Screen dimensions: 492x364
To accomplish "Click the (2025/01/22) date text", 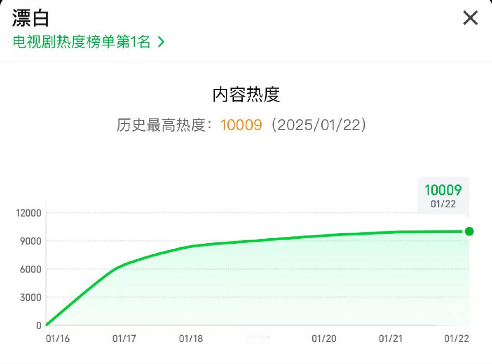I will point(319,125).
